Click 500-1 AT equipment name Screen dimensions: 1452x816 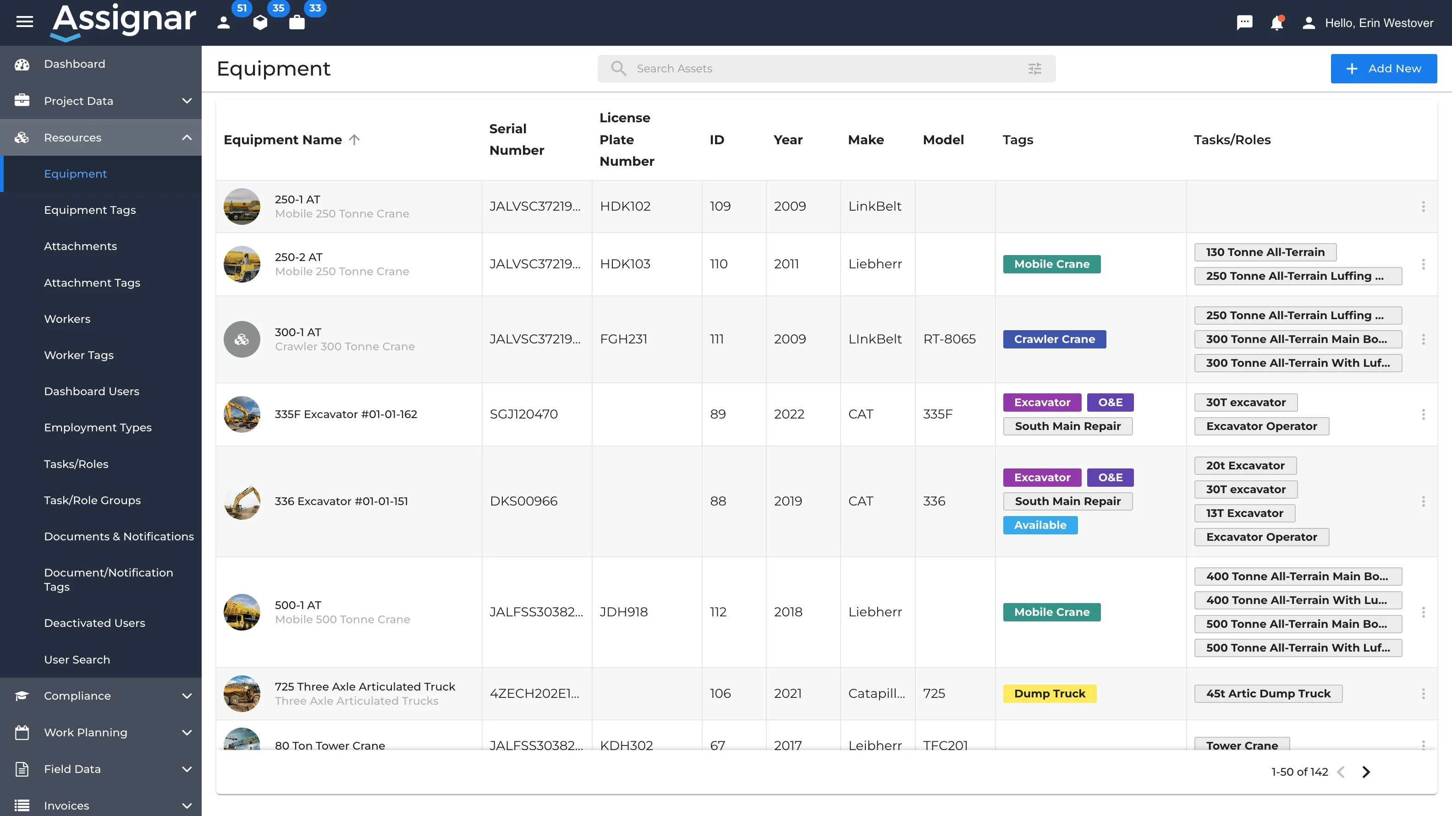pyautogui.click(x=297, y=605)
